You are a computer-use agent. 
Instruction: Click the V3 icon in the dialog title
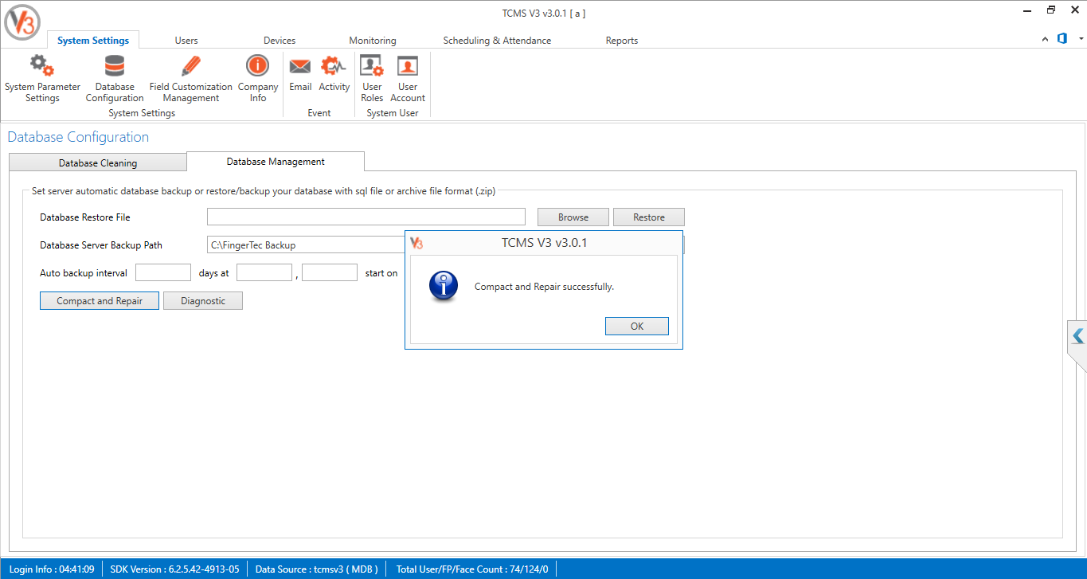coord(416,243)
